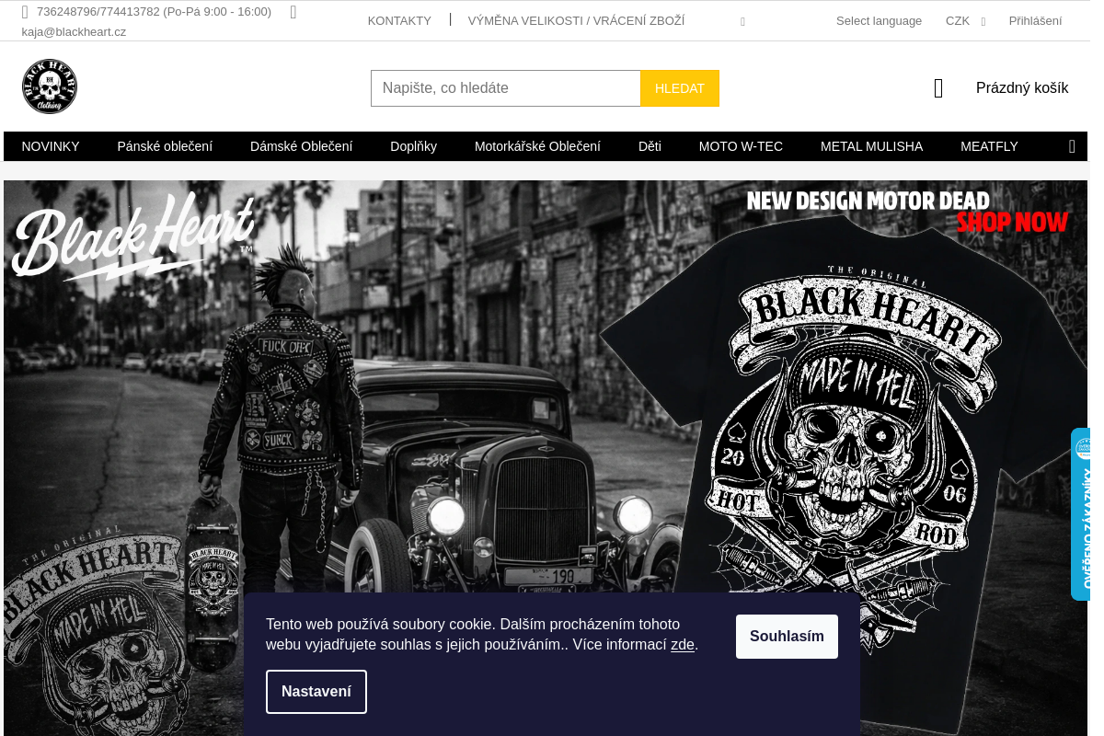
Task: Open the NOVINKY menu
Action: click(x=51, y=146)
